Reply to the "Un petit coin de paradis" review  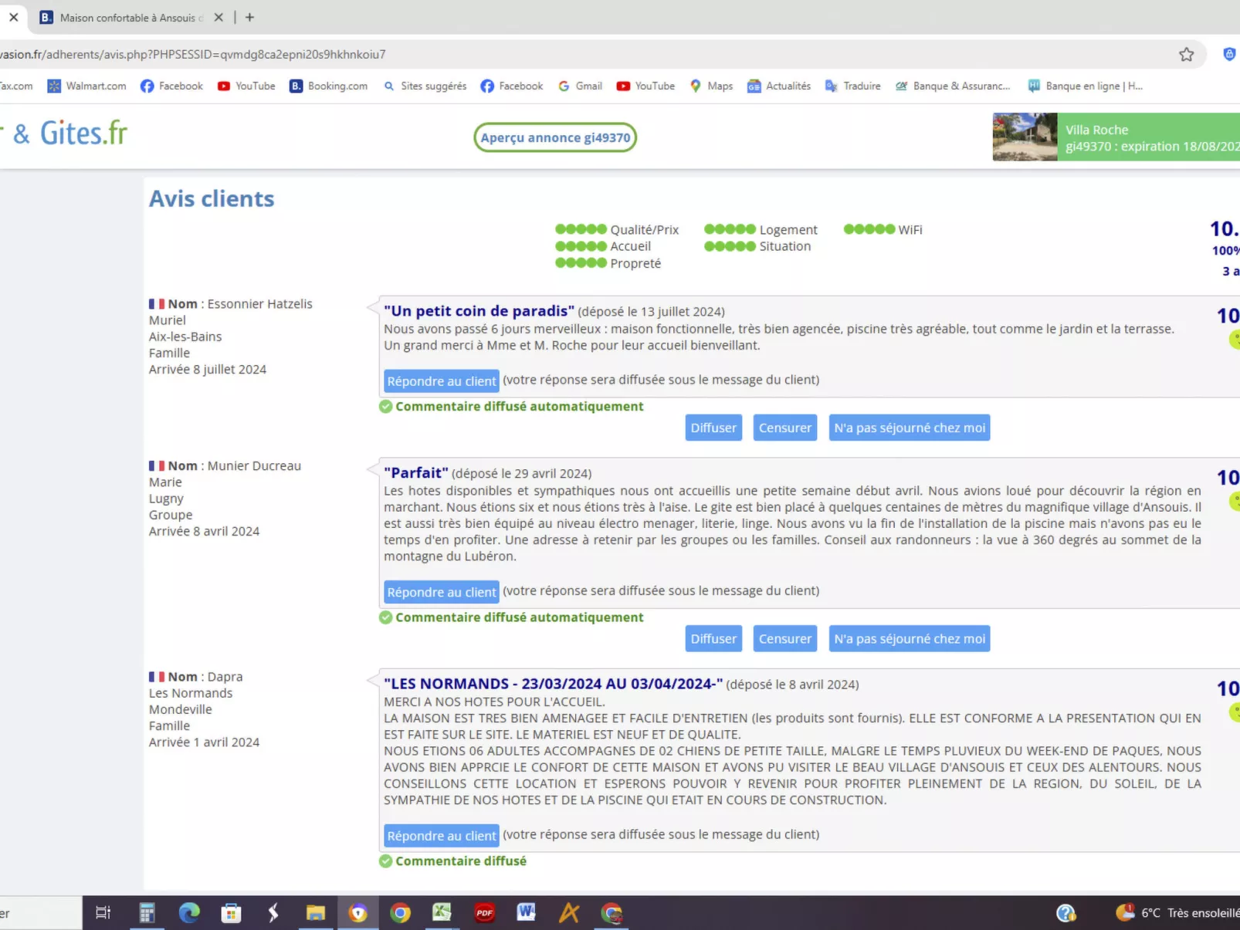click(x=442, y=380)
